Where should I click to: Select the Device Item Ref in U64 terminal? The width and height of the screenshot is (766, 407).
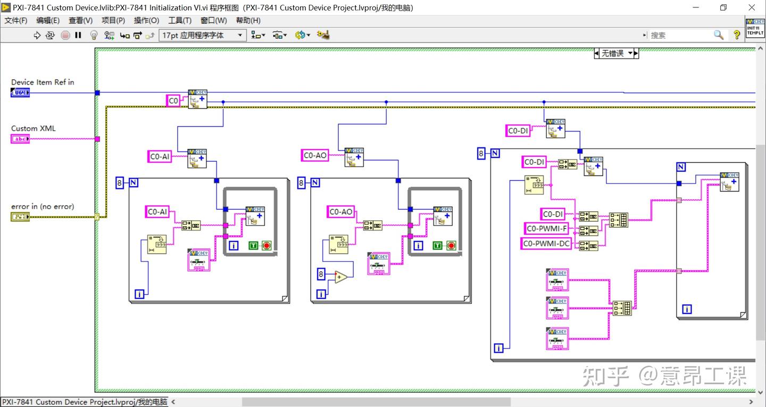[x=20, y=93]
